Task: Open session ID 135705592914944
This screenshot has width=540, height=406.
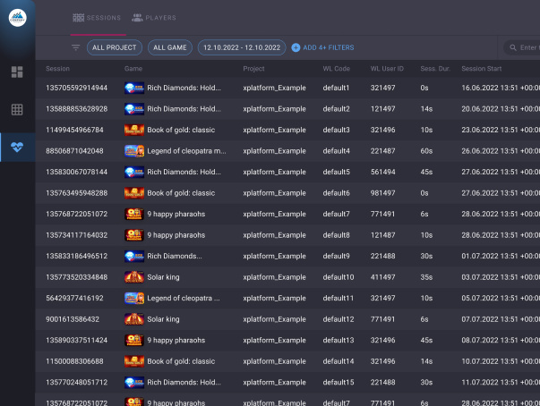Action: point(76,88)
